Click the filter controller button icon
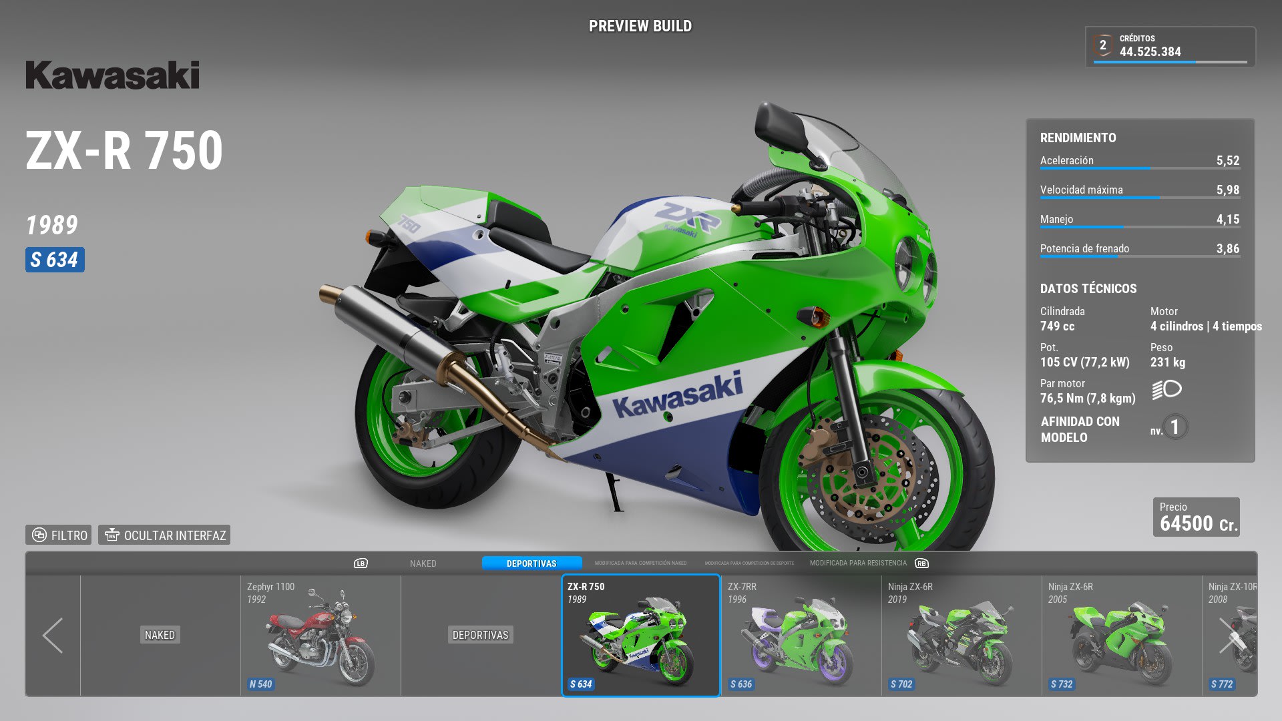This screenshot has height=721, width=1282. pos(39,535)
